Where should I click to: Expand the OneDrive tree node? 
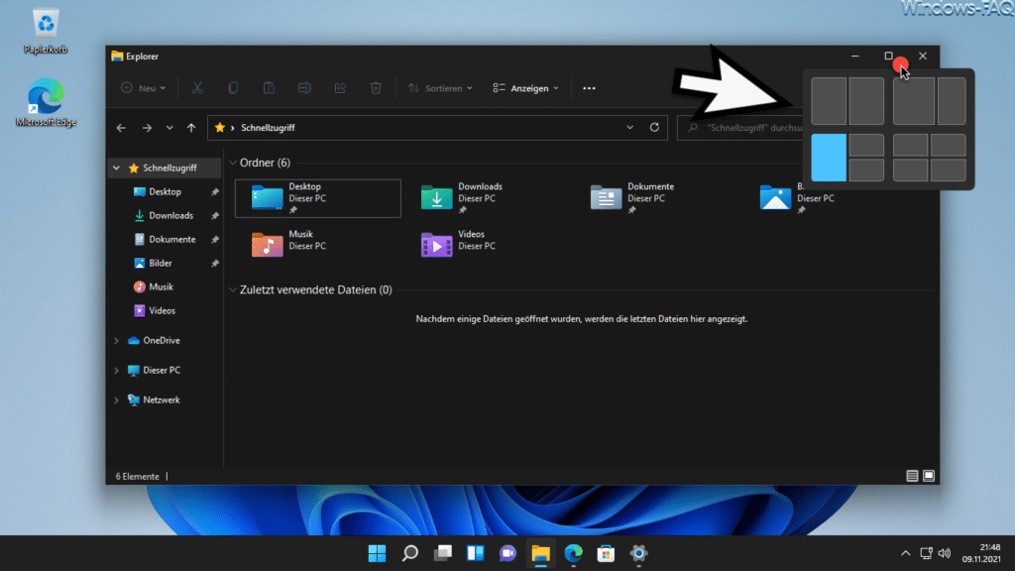click(117, 341)
